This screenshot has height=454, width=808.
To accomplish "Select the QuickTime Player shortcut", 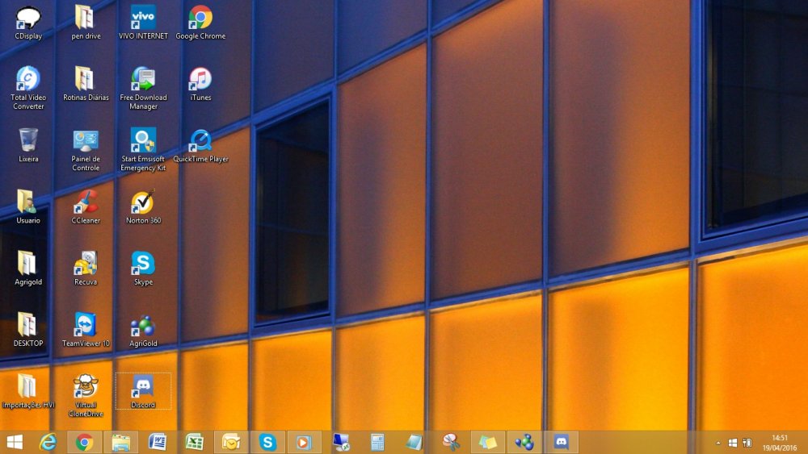I will pos(200,141).
